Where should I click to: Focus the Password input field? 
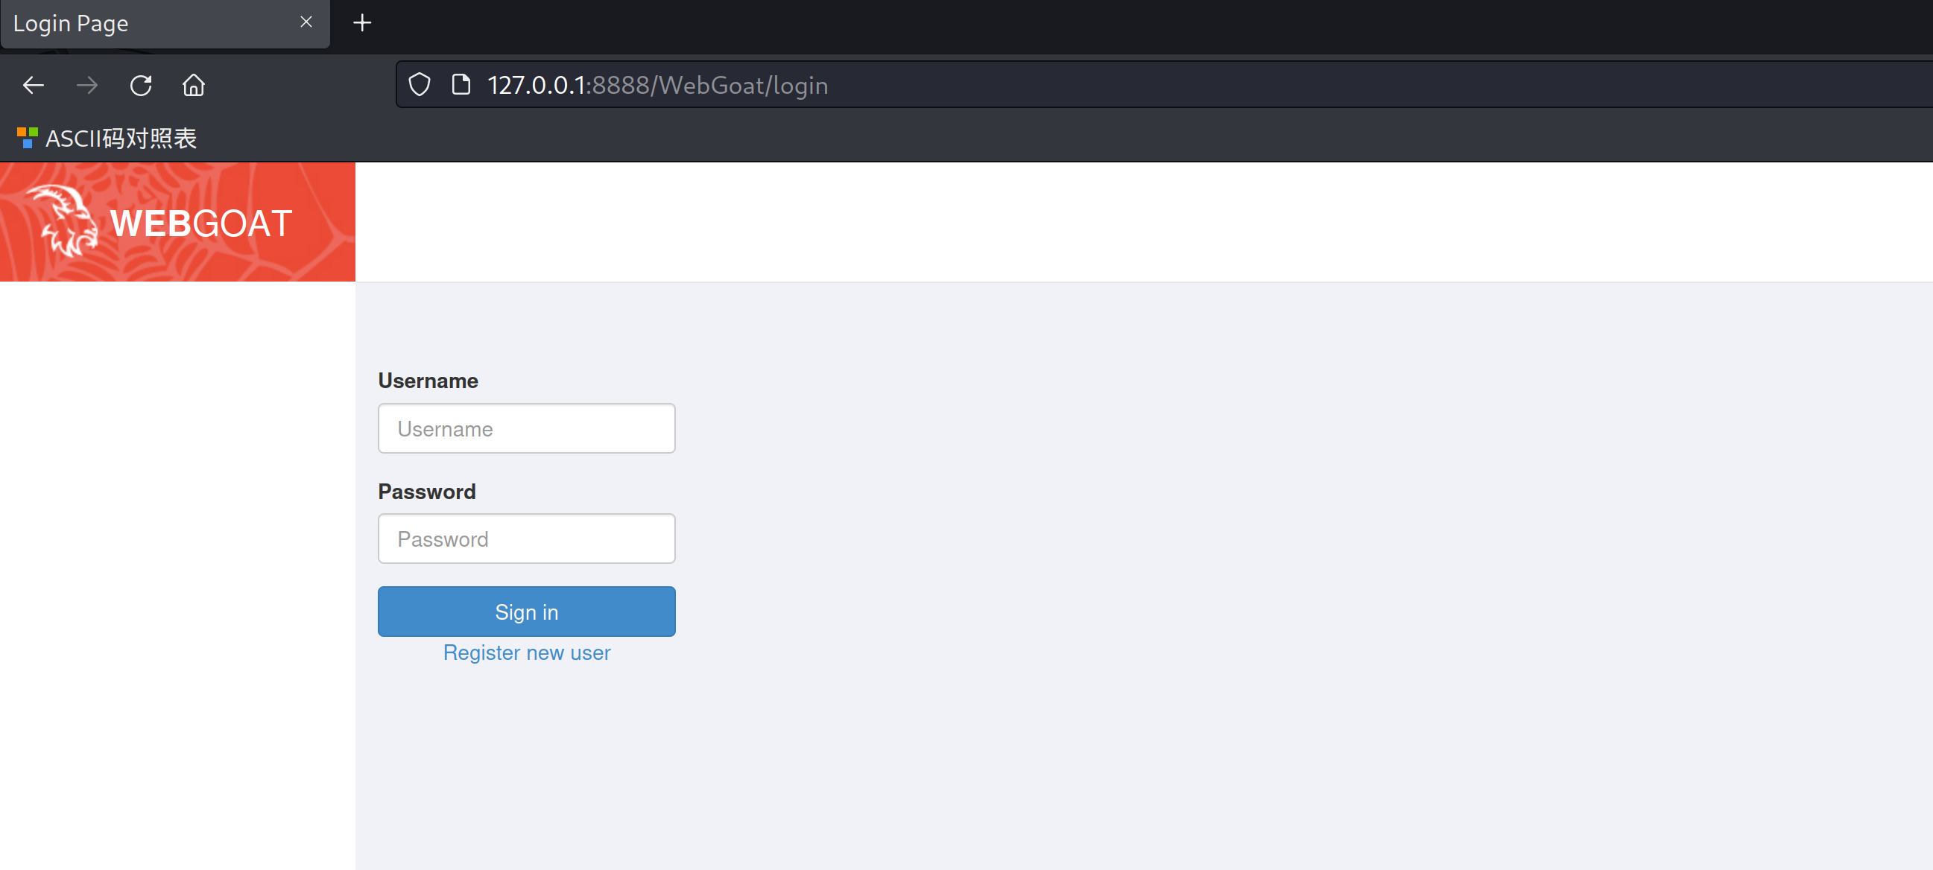pos(527,539)
